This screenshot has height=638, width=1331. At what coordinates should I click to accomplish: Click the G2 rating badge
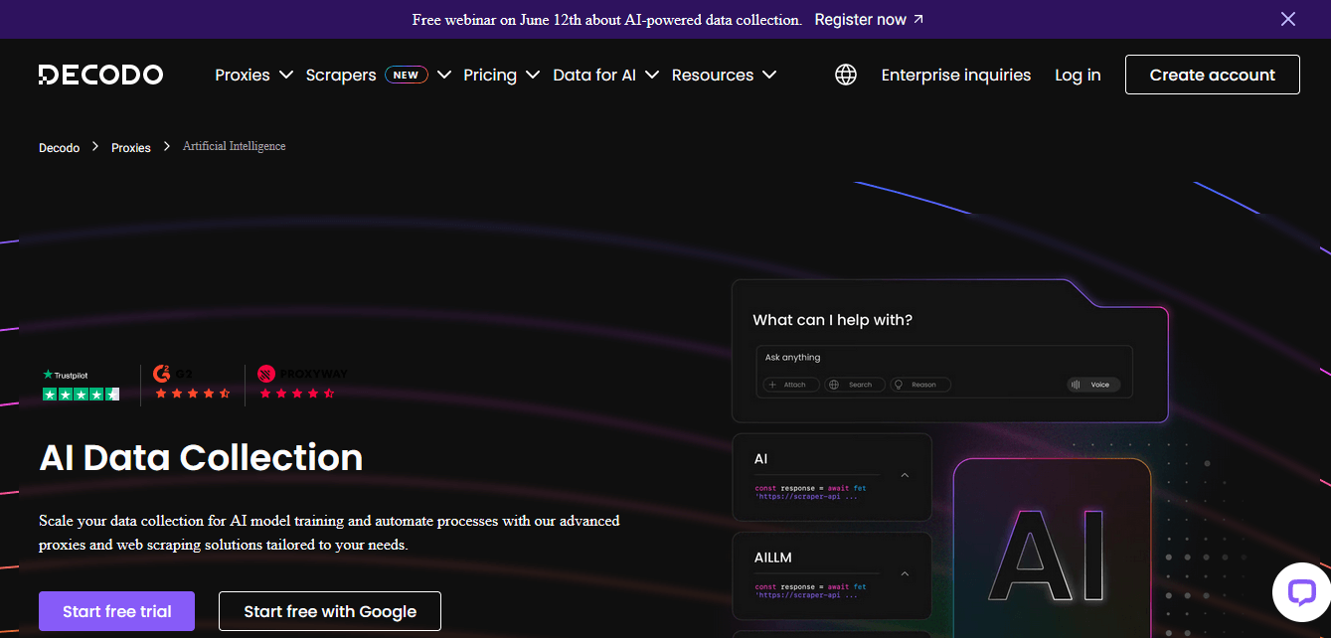pyautogui.click(x=192, y=384)
